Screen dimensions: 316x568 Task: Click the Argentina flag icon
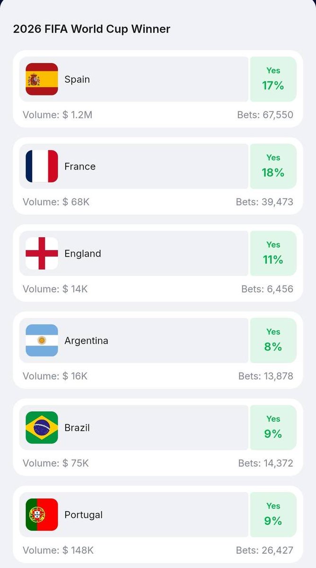click(x=42, y=340)
